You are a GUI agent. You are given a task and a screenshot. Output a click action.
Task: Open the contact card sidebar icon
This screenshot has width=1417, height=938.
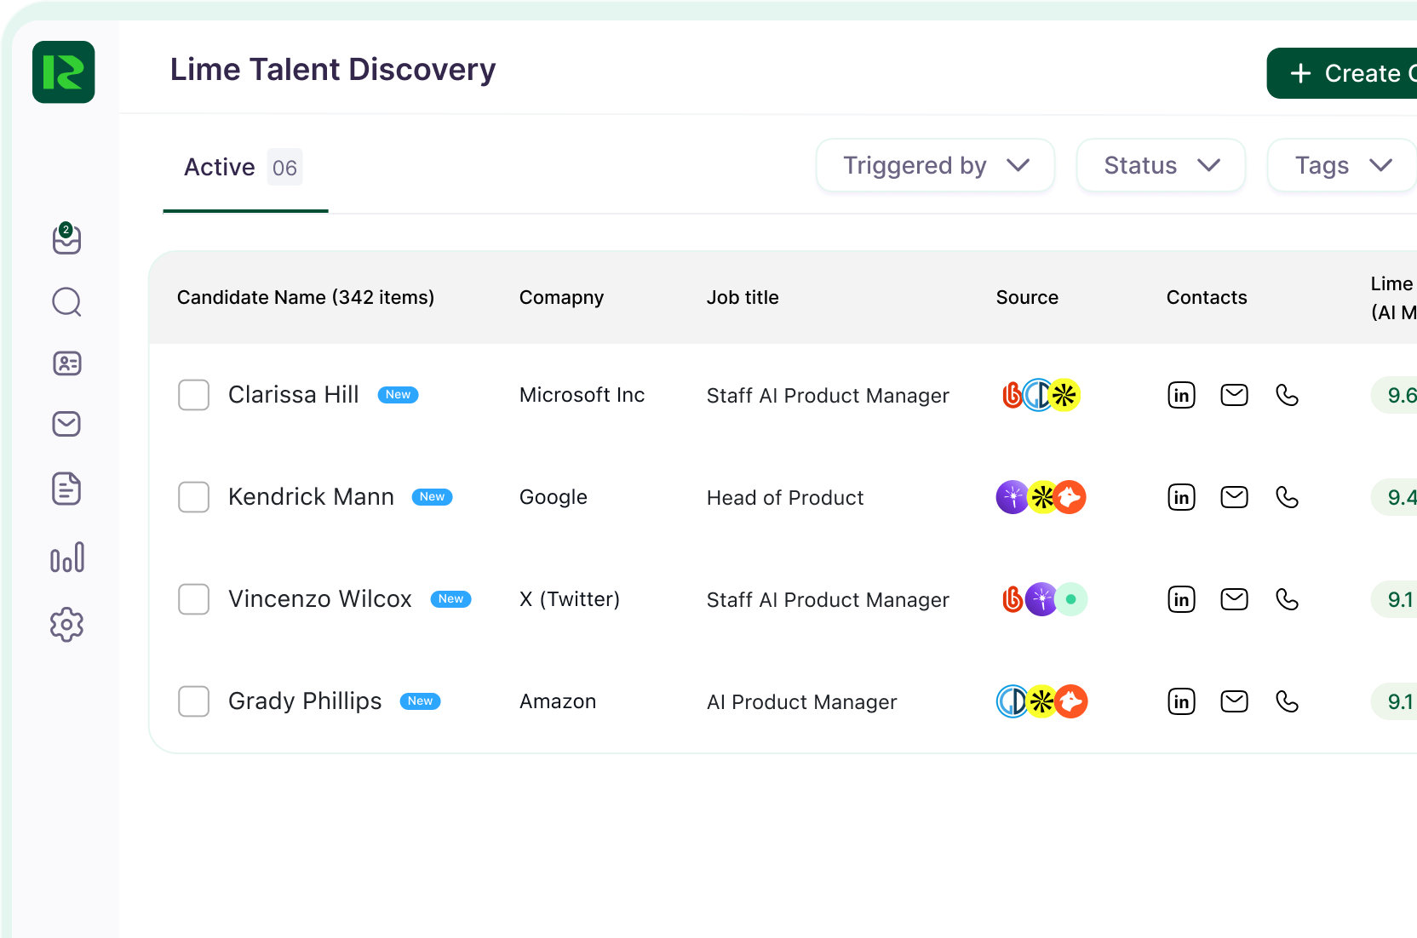click(x=66, y=363)
